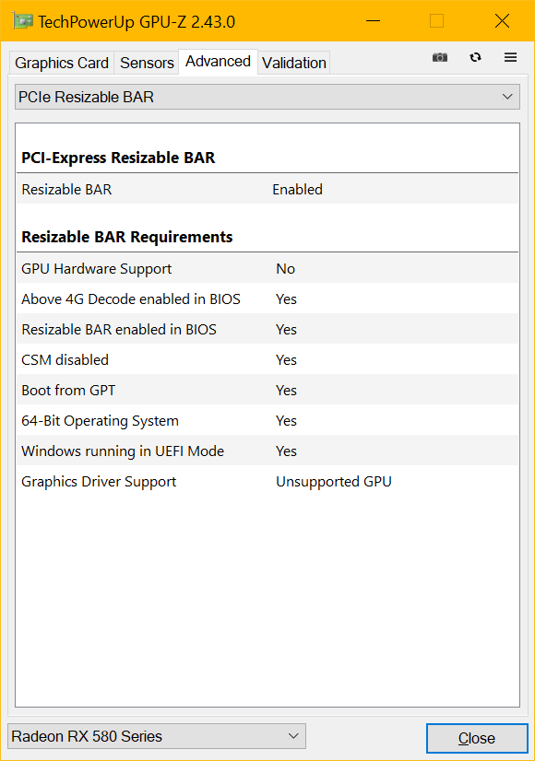Select the Resizable BAR Enabled row
The height and width of the screenshot is (761, 535).
coord(267,189)
